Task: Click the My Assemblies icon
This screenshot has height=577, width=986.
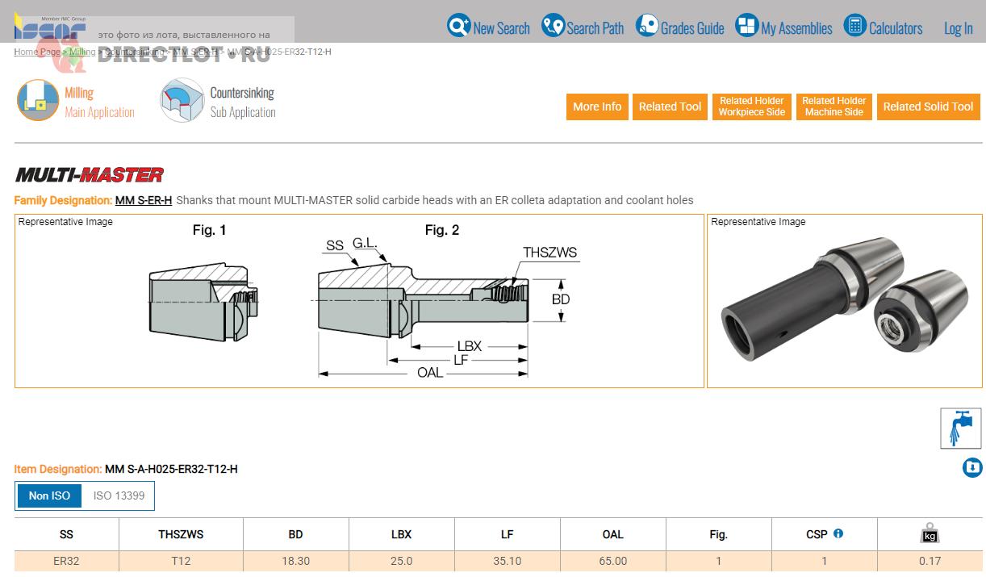Action: pos(747,26)
